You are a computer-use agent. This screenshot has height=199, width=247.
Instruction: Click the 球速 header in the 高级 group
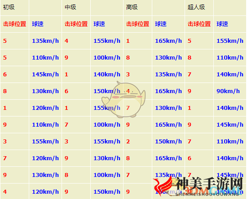(x=161, y=24)
